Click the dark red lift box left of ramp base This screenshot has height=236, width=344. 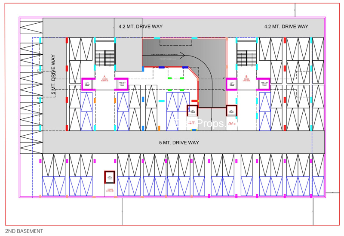pos(192,111)
